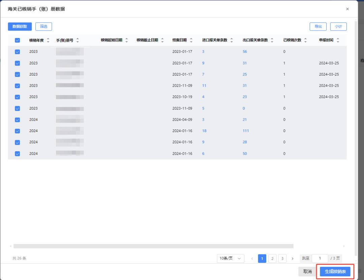Toggle sort on 进口报关单条数 column
Image resolution: width=364 pixels, height=280 pixels.
tap(232, 40)
